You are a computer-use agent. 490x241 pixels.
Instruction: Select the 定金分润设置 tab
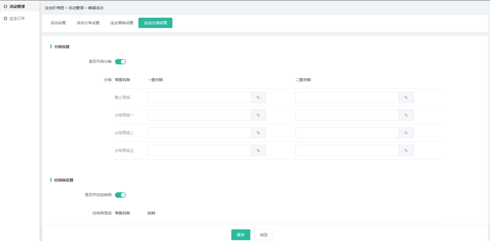point(155,23)
